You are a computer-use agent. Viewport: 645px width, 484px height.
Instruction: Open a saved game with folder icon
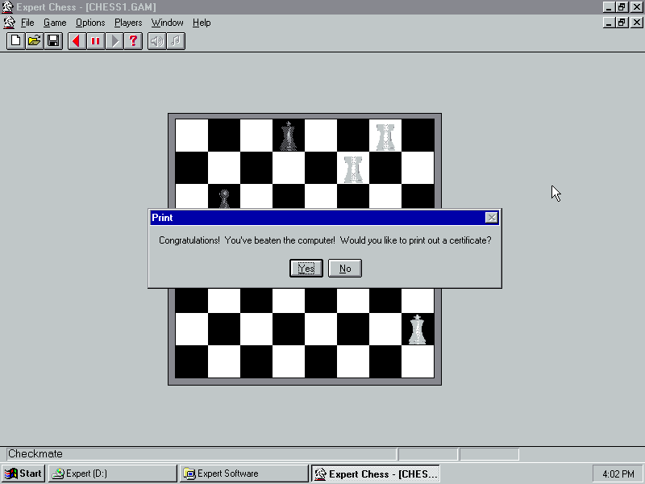pos(35,41)
